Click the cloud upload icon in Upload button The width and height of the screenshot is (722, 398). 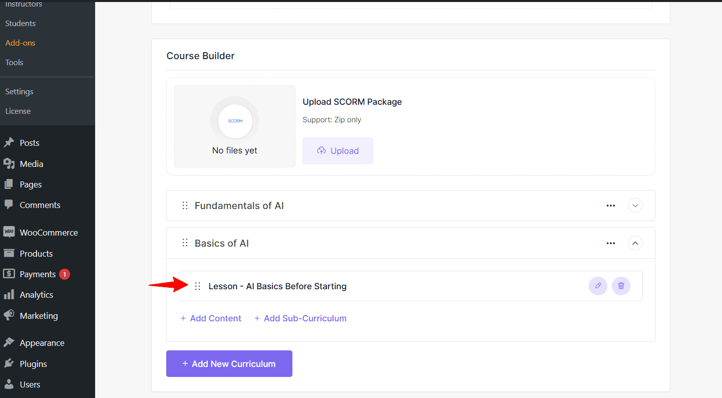pos(321,150)
